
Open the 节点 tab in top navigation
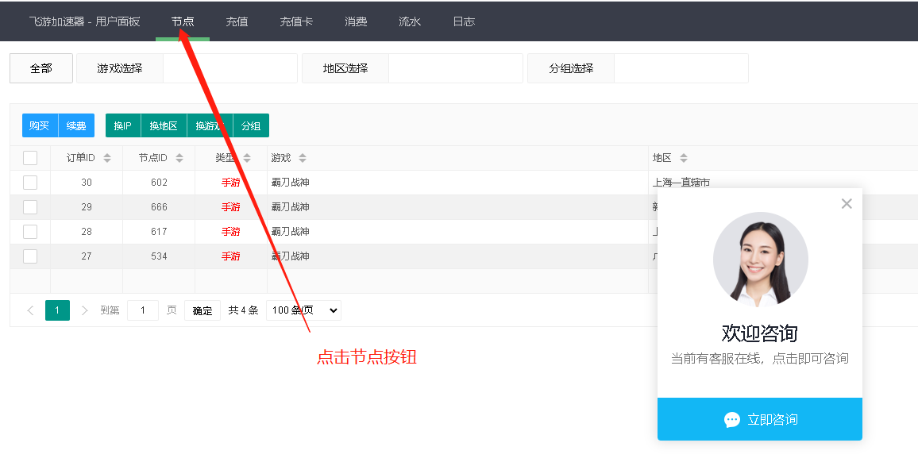[183, 21]
